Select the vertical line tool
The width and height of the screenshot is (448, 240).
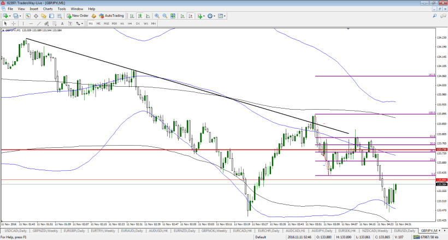click(23, 23)
